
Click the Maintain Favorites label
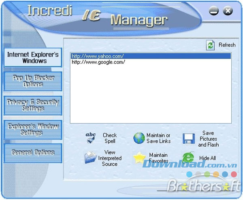[158, 158]
